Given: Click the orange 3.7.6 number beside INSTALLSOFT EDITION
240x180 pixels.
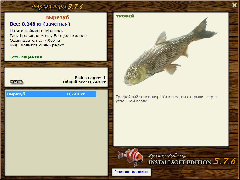Looking at the screenshot, I should pos(224,161).
